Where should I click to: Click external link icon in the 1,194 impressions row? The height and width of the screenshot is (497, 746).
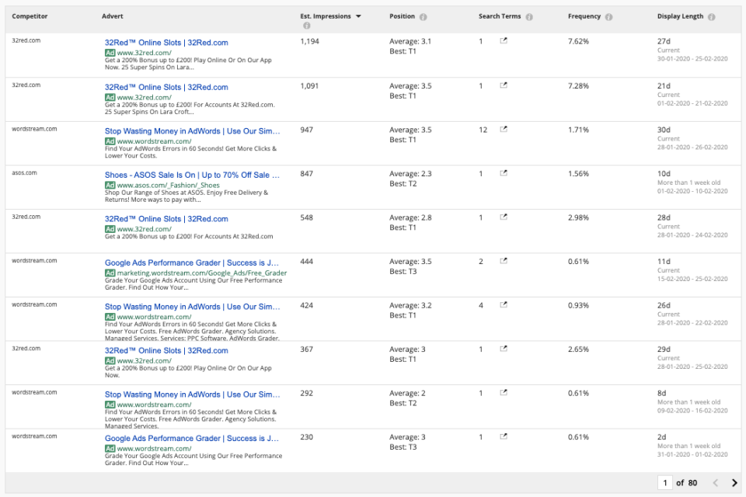coord(504,41)
